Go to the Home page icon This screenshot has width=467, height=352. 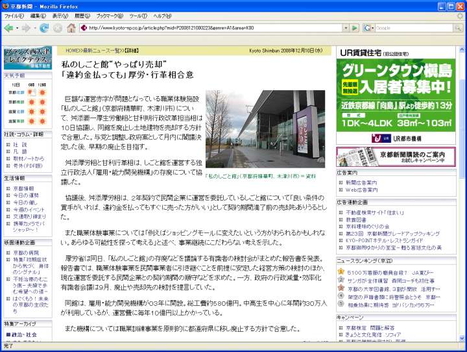pos(71,28)
